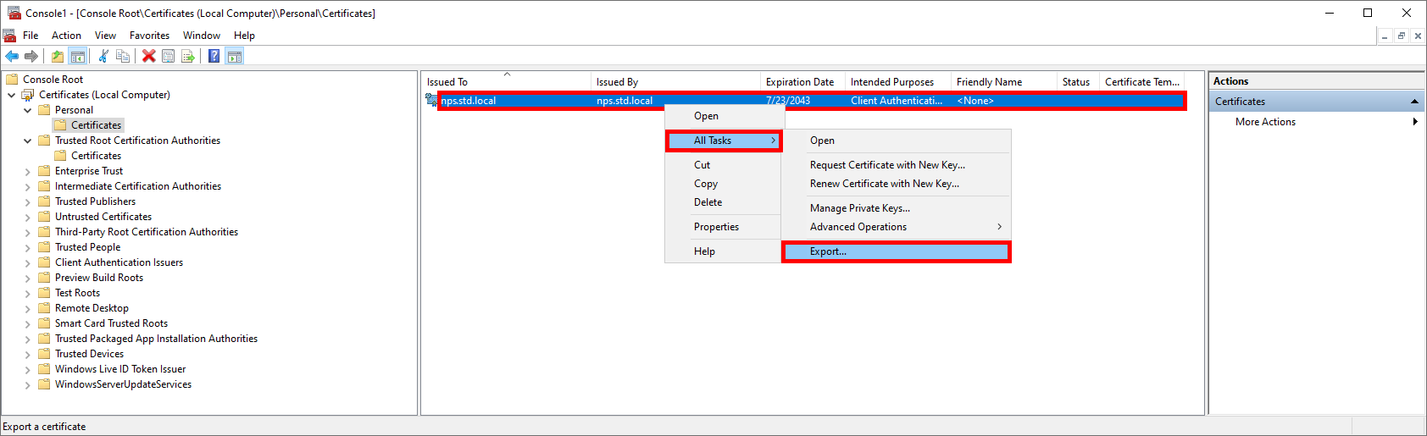Expand the Trusted Publishers tree node
Screen dimensions: 1427x436
click(x=27, y=202)
